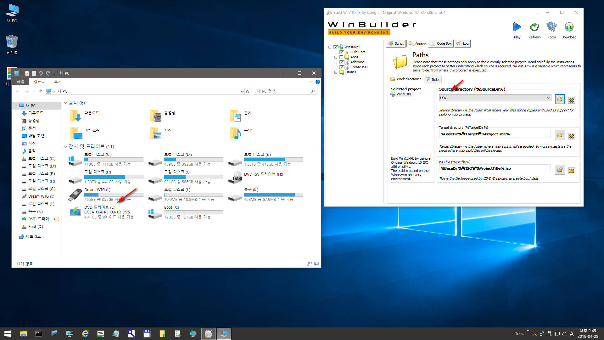Toggle the Win10XPE project checkbox
The image size is (604, 340).
[x=335, y=47]
